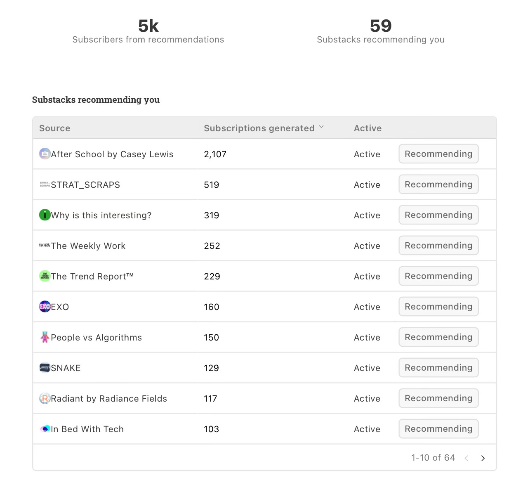
Task: Click the Active column header
Action: click(368, 128)
